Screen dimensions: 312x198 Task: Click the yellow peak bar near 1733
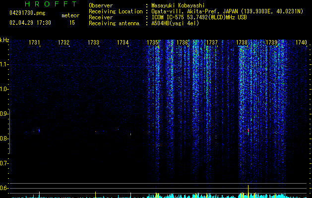tap(96, 195)
